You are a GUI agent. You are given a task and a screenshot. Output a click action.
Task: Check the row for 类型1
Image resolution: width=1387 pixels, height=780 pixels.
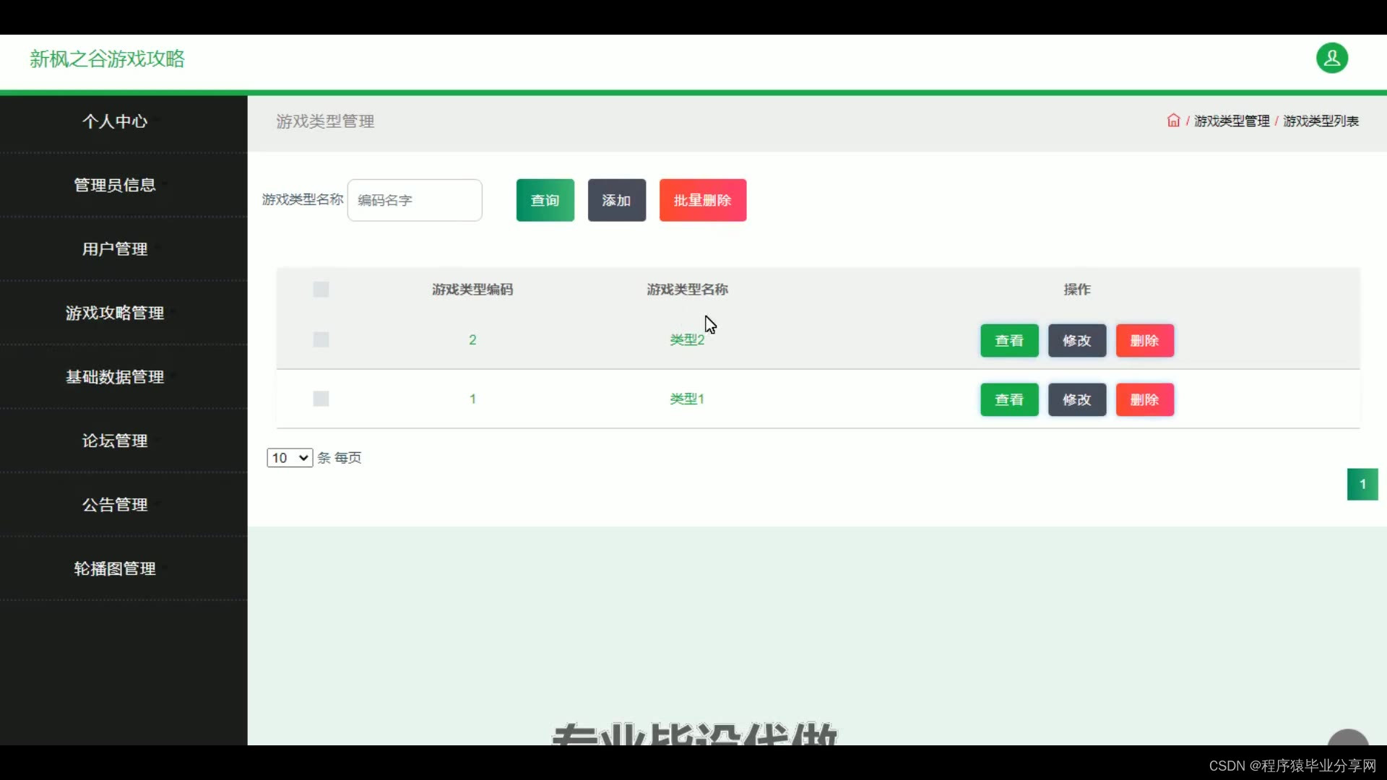pyautogui.click(x=321, y=399)
